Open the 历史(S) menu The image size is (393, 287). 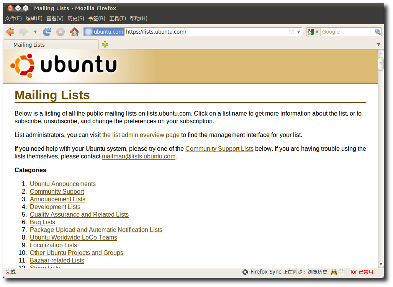(76, 18)
